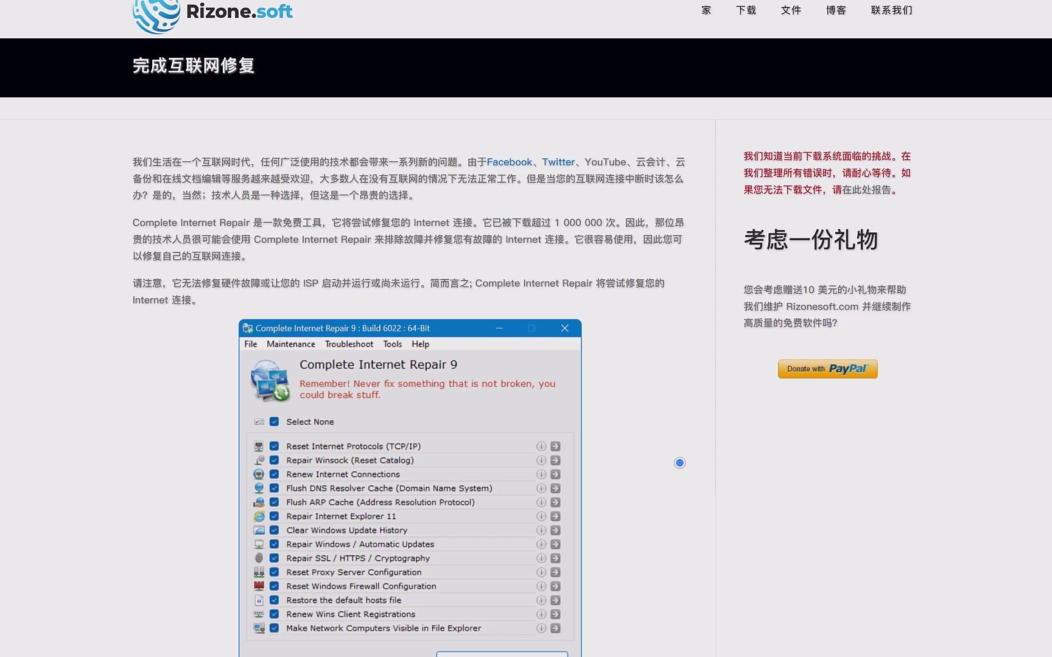Image resolution: width=1052 pixels, height=657 pixels.
Task: Click the Complete Internet Repair globe icon
Action: tap(270, 380)
